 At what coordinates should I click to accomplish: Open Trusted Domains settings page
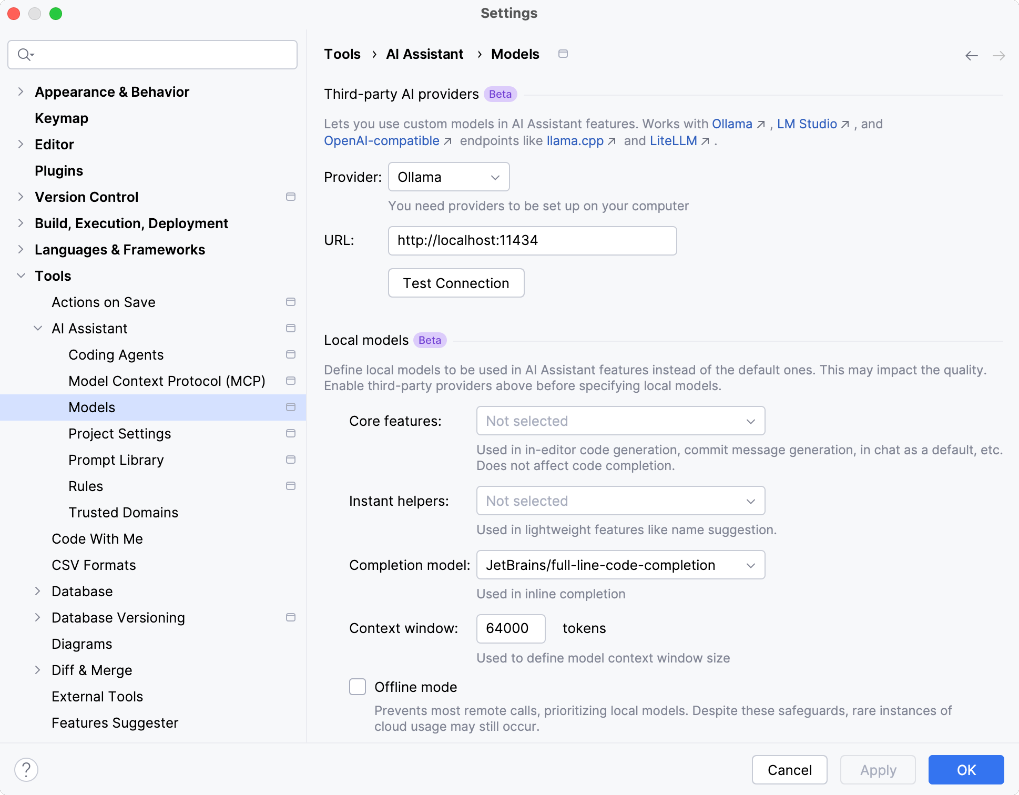123,513
